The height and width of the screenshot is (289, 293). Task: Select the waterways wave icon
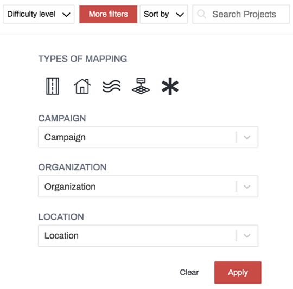pyautogui.click(x=112, y=86)
